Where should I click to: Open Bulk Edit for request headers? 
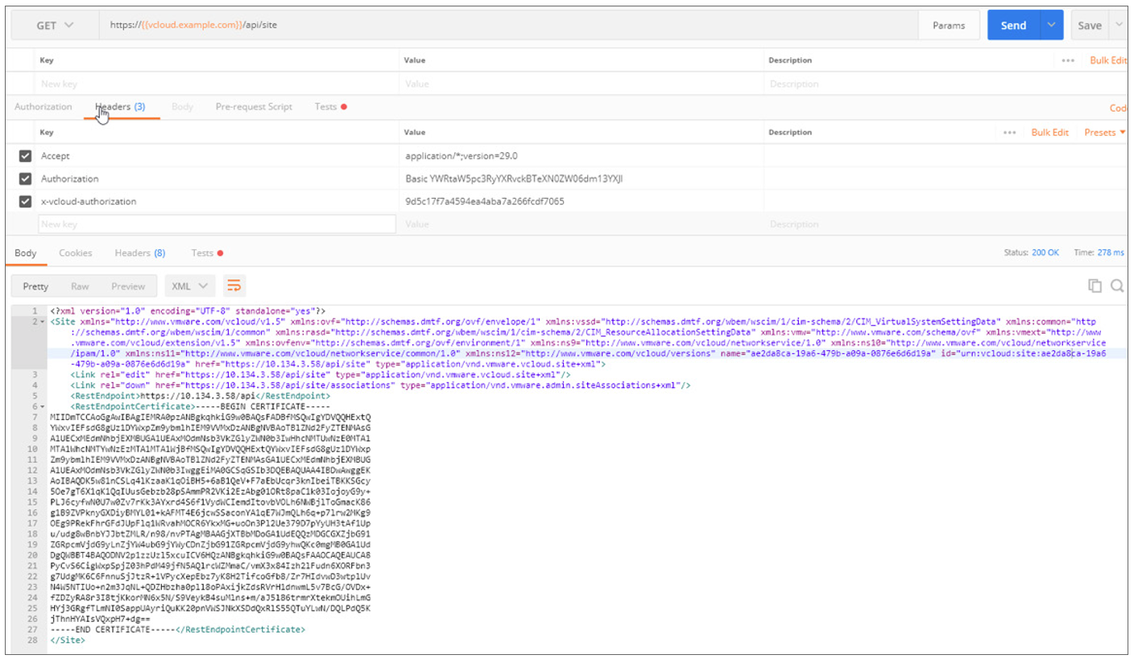pyautogui.click(x=1049, y=132)
